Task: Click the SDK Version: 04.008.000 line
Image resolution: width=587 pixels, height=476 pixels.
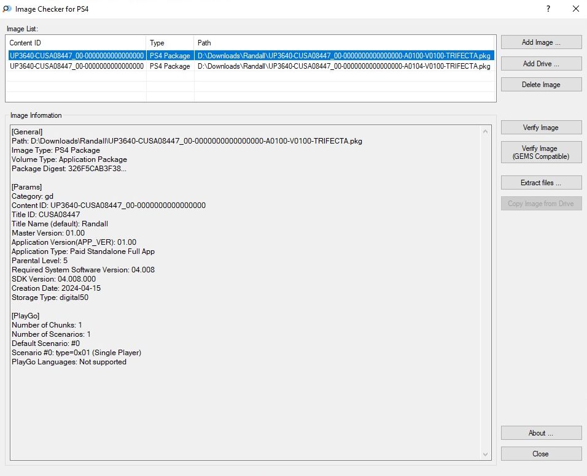Action: click(53, 279)
